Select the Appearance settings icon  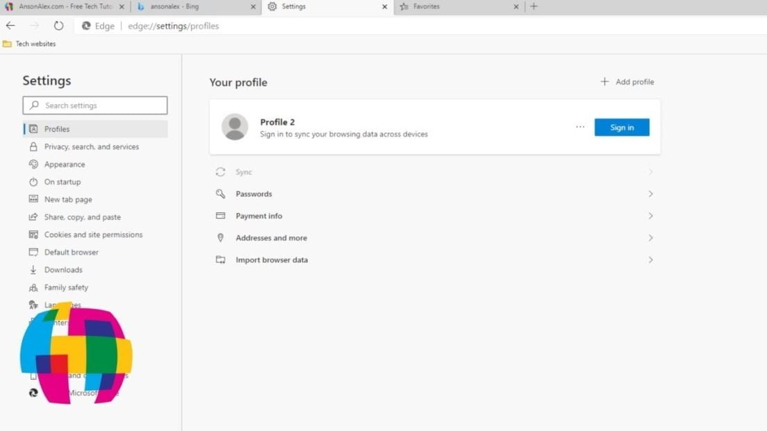click(33, 164)
